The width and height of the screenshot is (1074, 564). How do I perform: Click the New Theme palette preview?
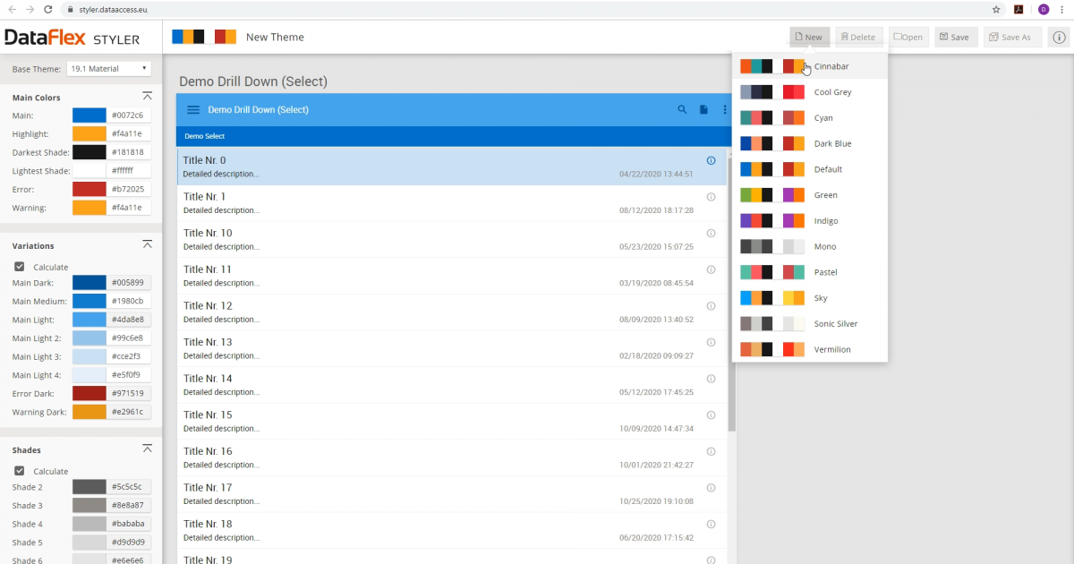(204, 37)
